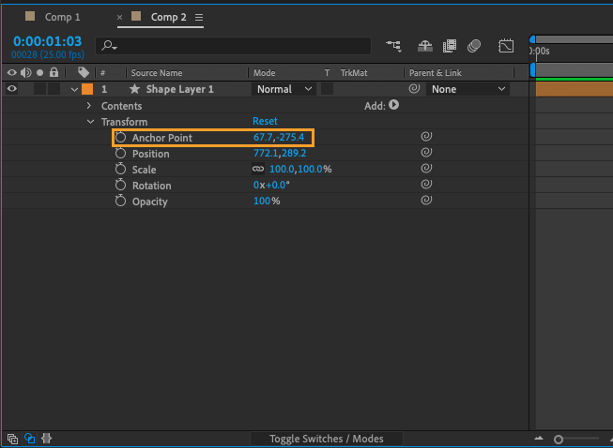Open the Comp 2 panel menu
The image size is (613, 448).
tap(198, 18)
